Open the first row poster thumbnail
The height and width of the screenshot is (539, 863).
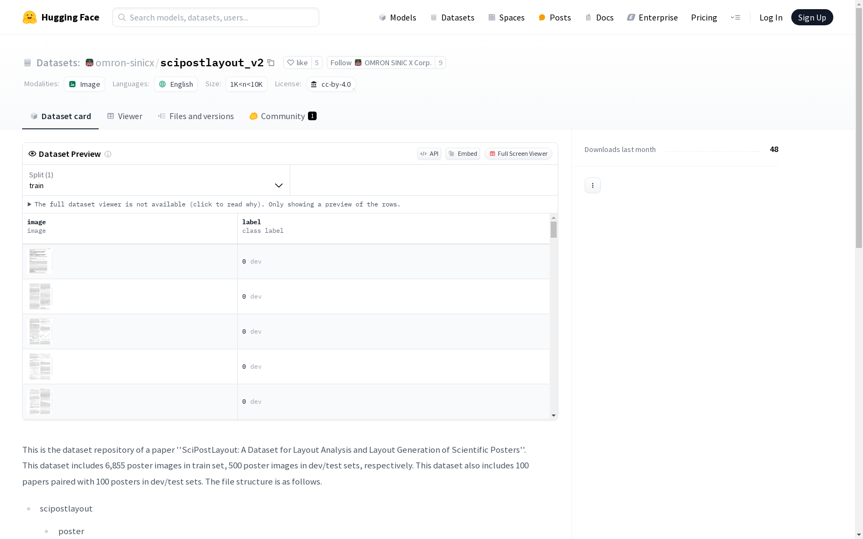tap(40, 261)
